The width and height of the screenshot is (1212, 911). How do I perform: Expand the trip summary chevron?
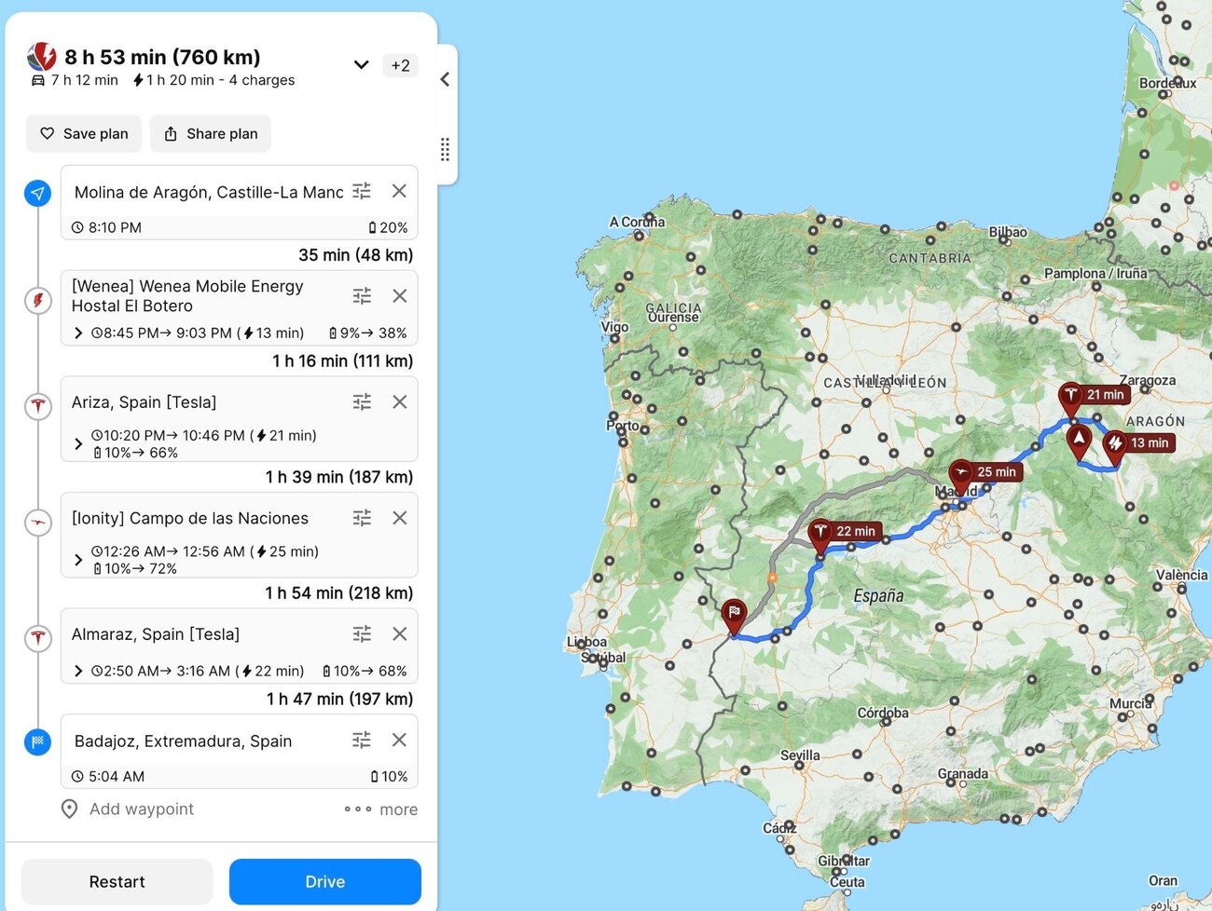tap(361, 65)
